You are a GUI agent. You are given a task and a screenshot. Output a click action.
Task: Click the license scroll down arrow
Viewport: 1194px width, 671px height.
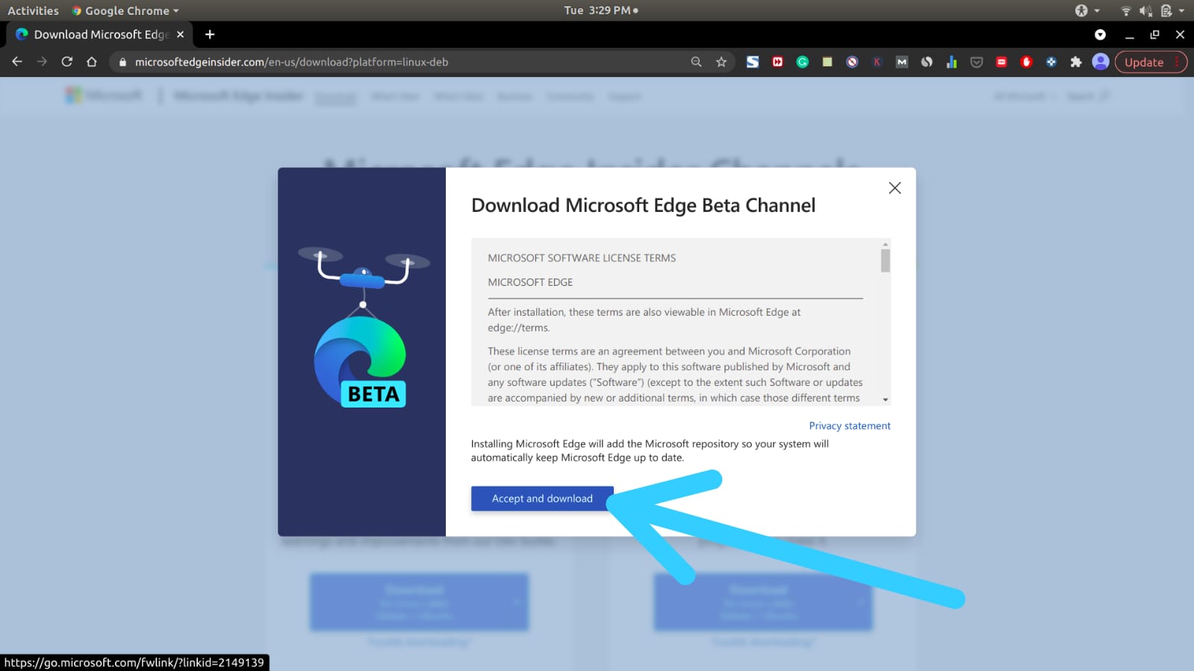pyautogui.click(x=886, y=400)
